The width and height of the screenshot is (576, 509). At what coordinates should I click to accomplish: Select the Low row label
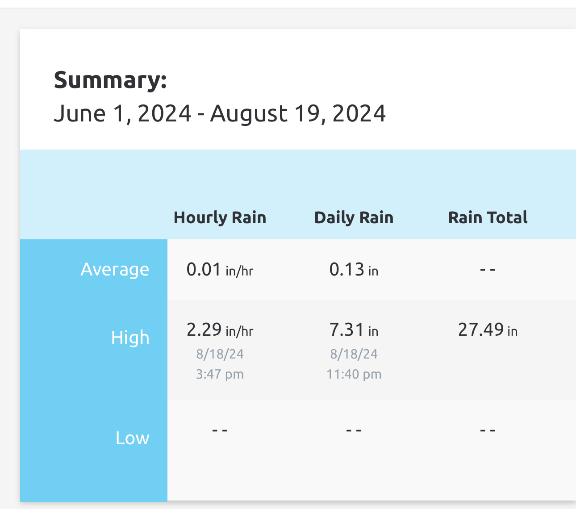click(x=132, y=438)
